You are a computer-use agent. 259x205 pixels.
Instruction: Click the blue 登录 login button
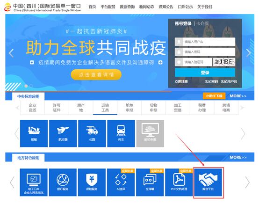pyautogui.click(x=205, y=73)
